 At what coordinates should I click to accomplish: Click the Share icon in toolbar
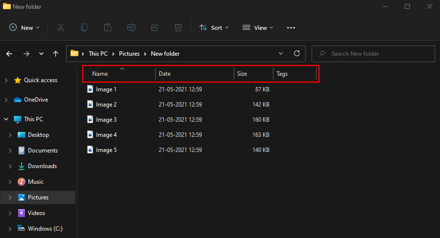(155, 28)
